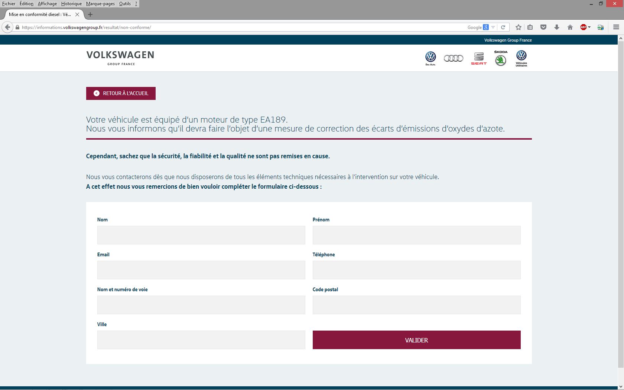Bookmark this page with the star icon
The height and width of the screenshot is (390, 624).
click(x=519, y=27)
